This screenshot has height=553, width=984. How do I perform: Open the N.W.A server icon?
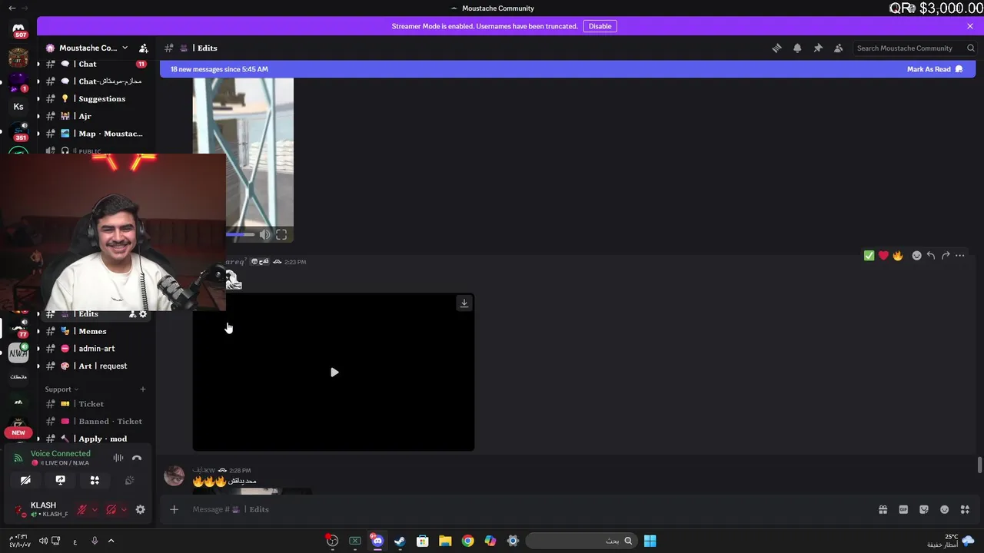(x=18, y=353)
